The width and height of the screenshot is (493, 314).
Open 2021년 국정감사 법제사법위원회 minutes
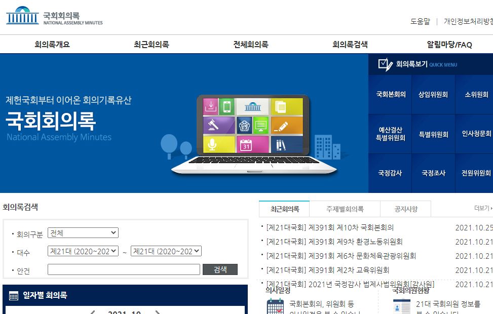(350, 284)
